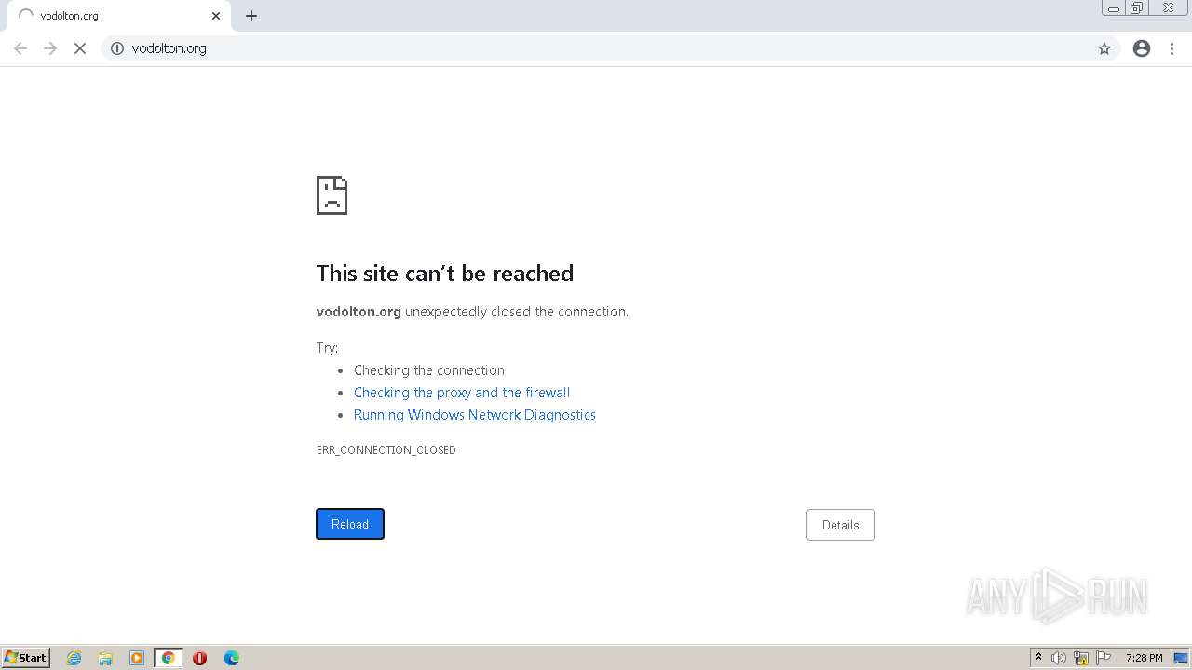1192x670 pixels.
Task: Open Checking the proxy and the firewall
Action: (462, 393)
